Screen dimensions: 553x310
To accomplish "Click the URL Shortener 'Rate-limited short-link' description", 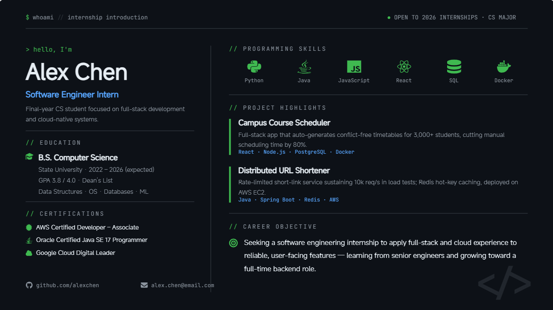I will 378,187.
